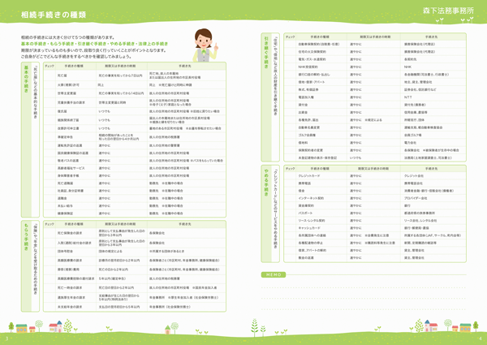Click the 団体弔慰金 row name
Screen dimensions: 487x345
(65, 251)
